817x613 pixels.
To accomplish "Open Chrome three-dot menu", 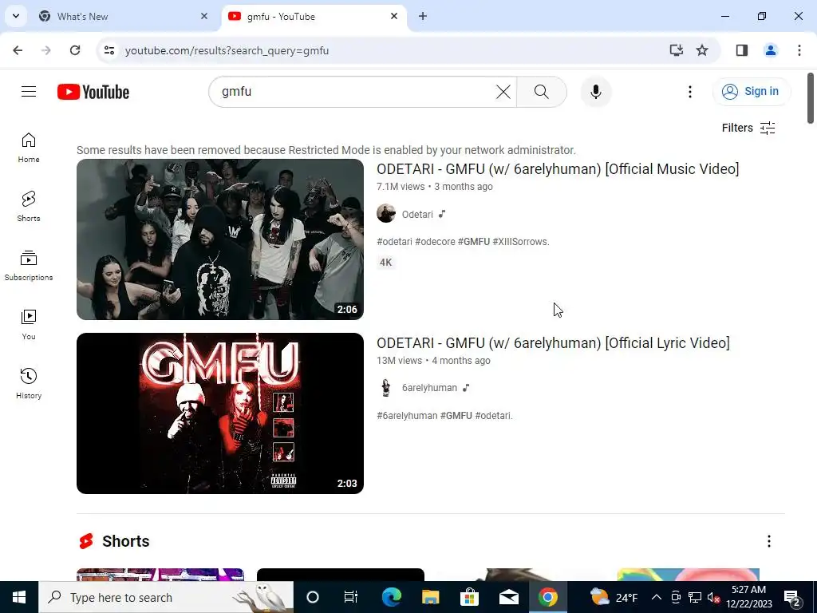I will [799, 50].
